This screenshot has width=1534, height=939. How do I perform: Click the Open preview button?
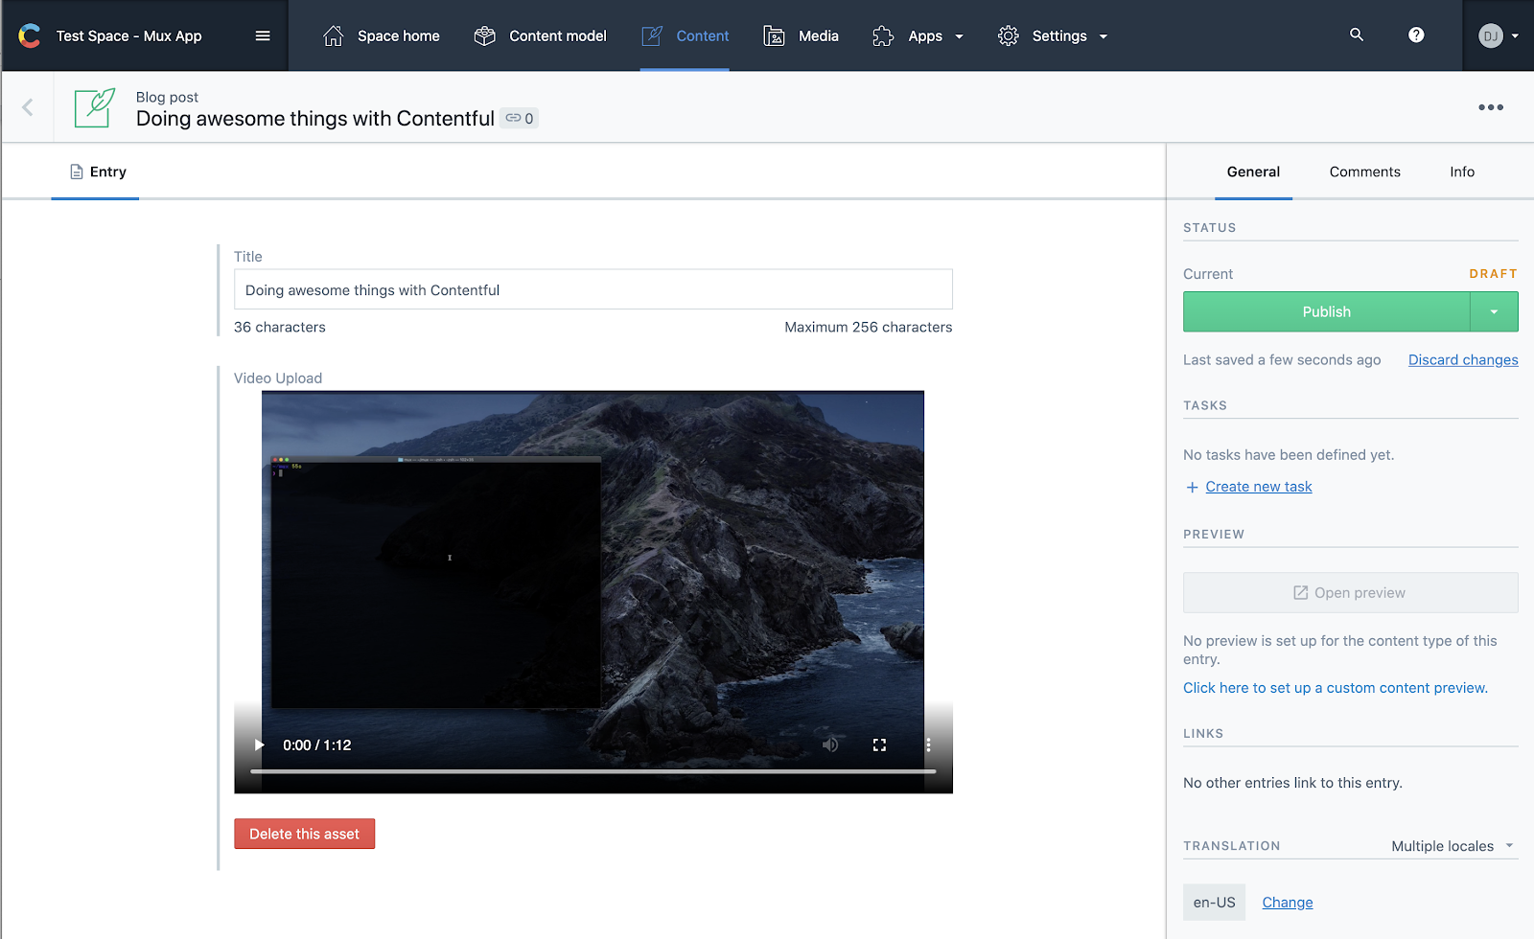(x=1350, y=592)
